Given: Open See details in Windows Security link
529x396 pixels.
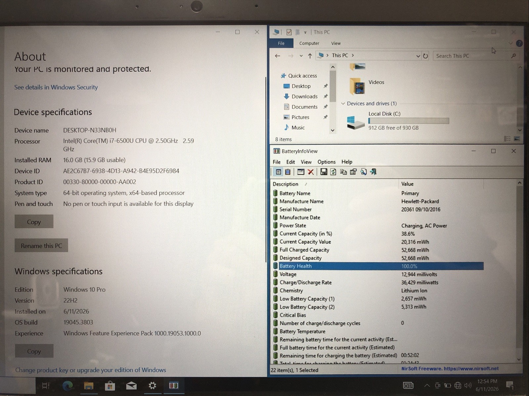Looking at the screenshot, I should coord(56,87).
